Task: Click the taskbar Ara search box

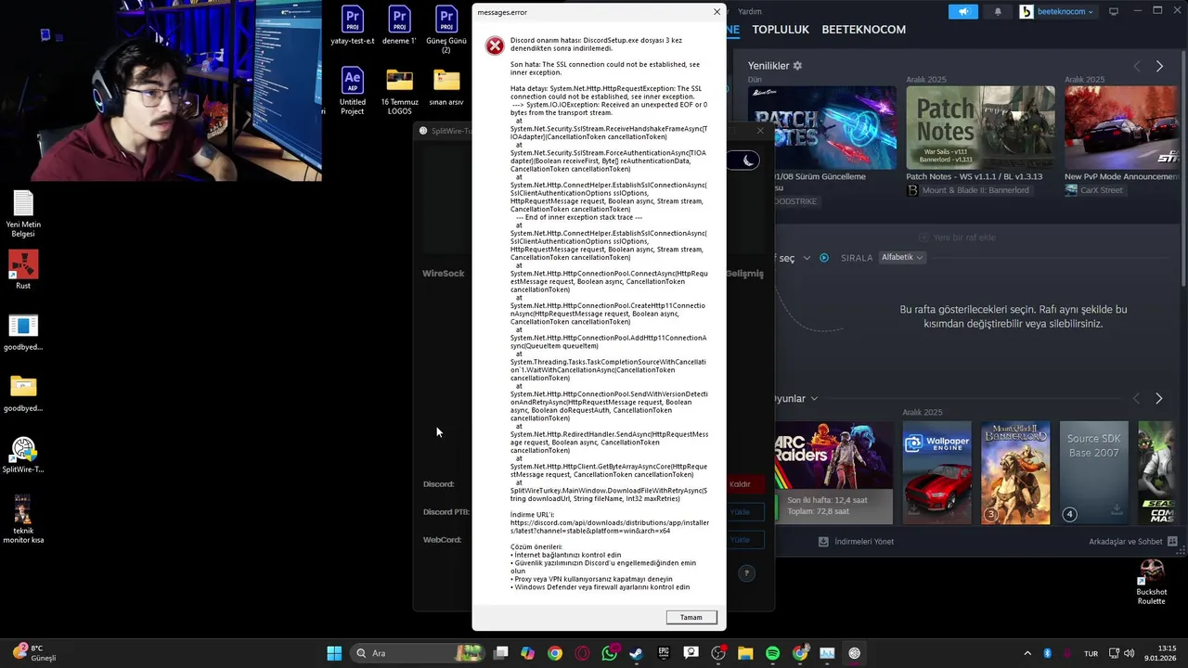Action: pyautogui.click(x=418, y=653)
